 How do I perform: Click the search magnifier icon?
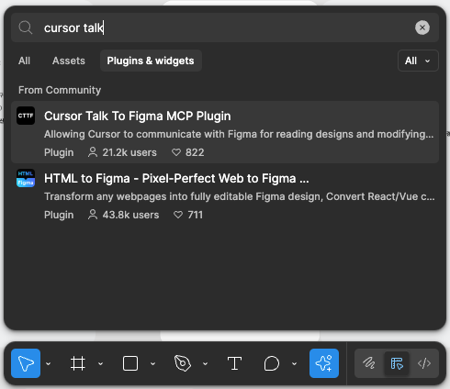pos(26,28)
